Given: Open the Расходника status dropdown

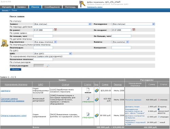Looking at the screenshot, I should (x=133, y=24).
